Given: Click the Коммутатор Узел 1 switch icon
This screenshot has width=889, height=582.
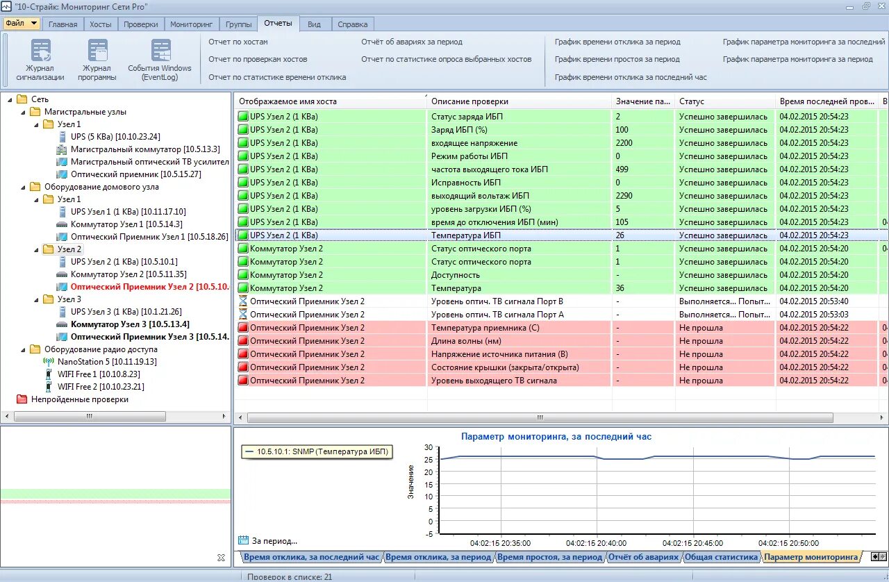Looking at the screenshot, I should [62, 224].
